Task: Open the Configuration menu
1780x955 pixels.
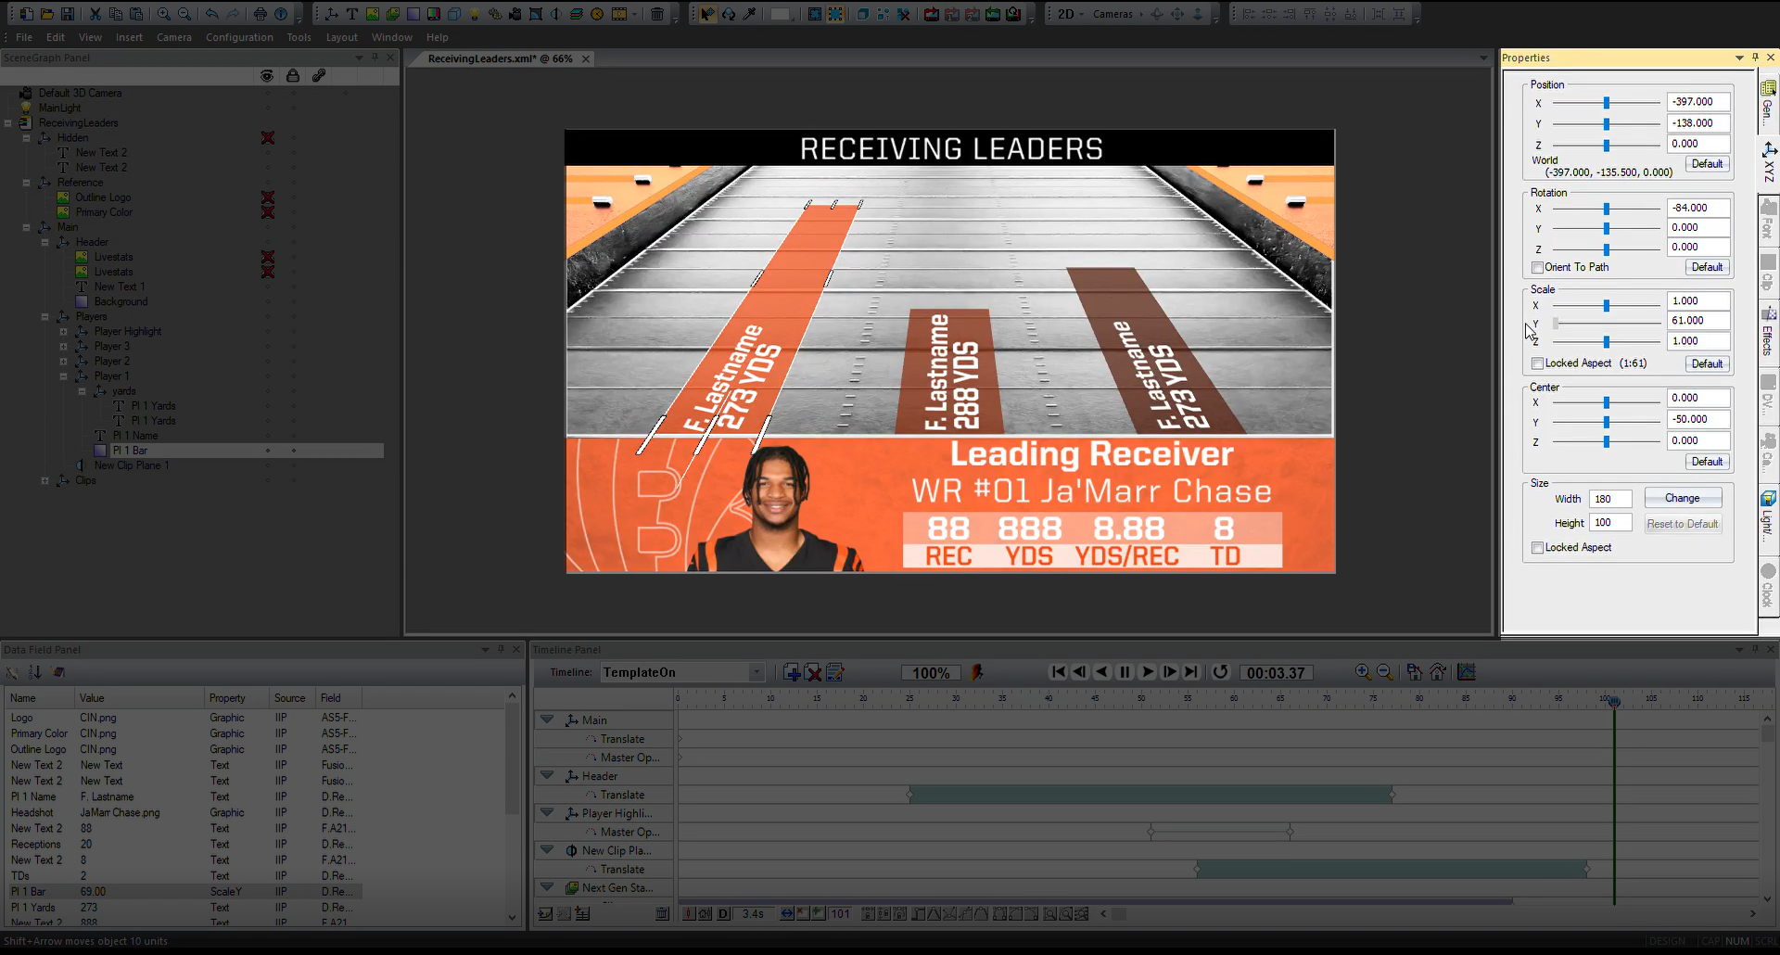Action: (x=239, y=37)
